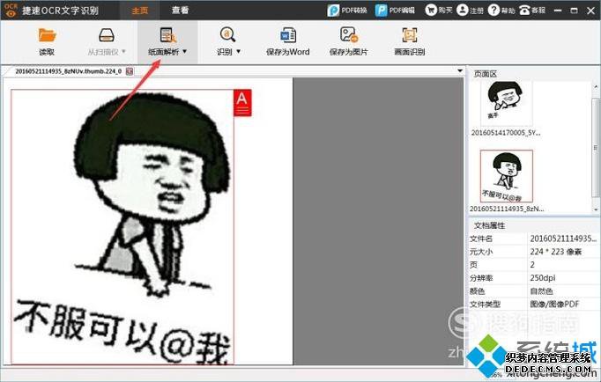Click the meme image in document view
Screen dimensions: 601x382
[122, 226]
